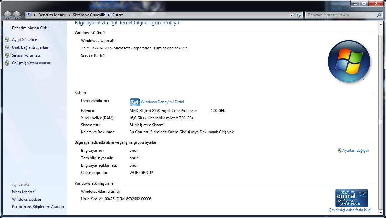This screenshot has height=218, width=386.
Task: Expand the arrow after Sistem ve Güvenlik
Action: click(x=109, y=15)
